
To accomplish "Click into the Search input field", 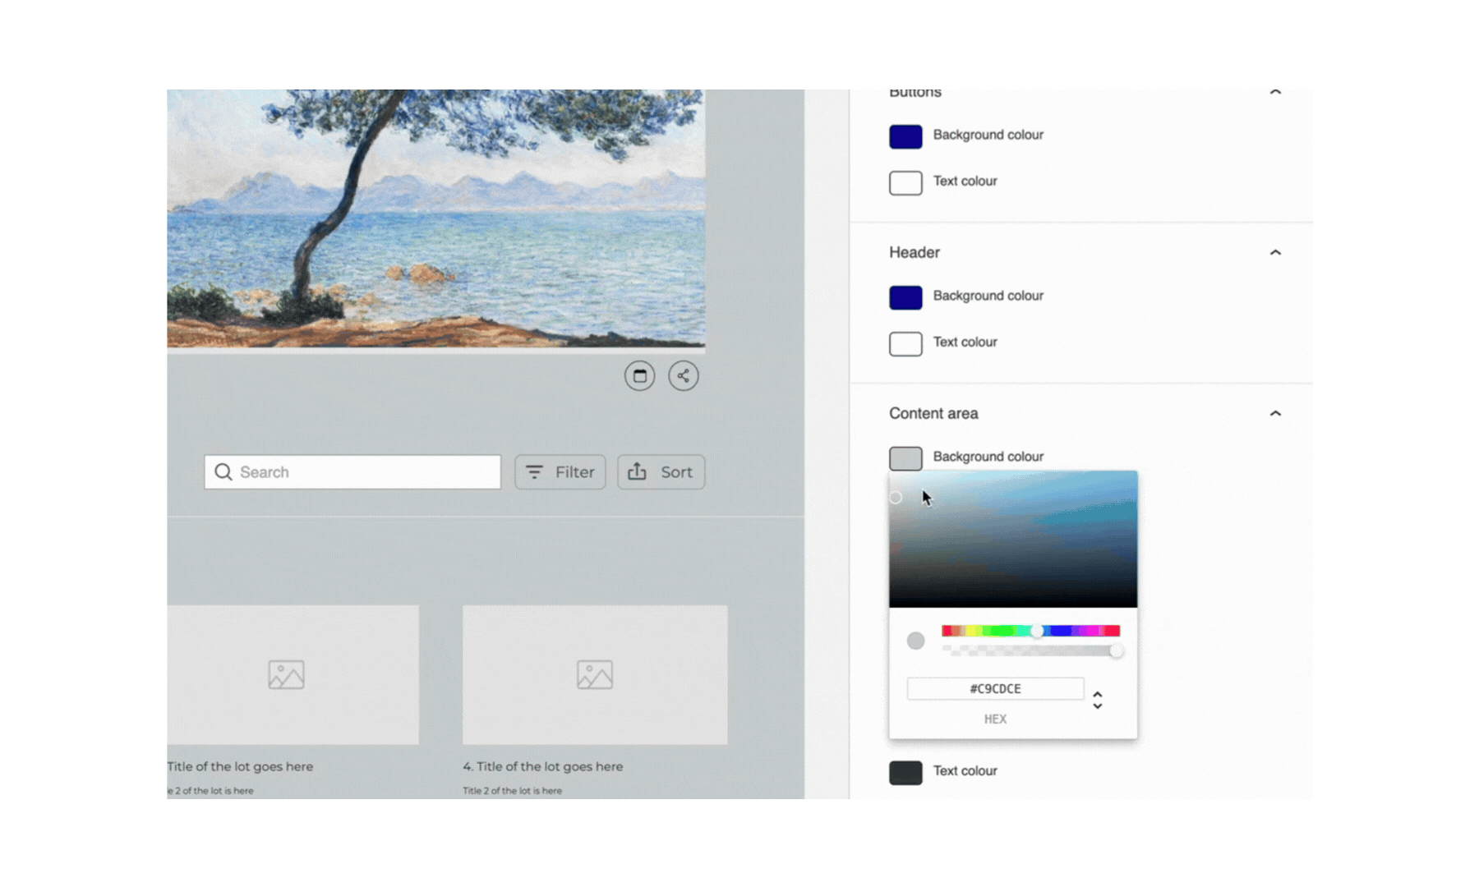I will (x=352, y=472).
